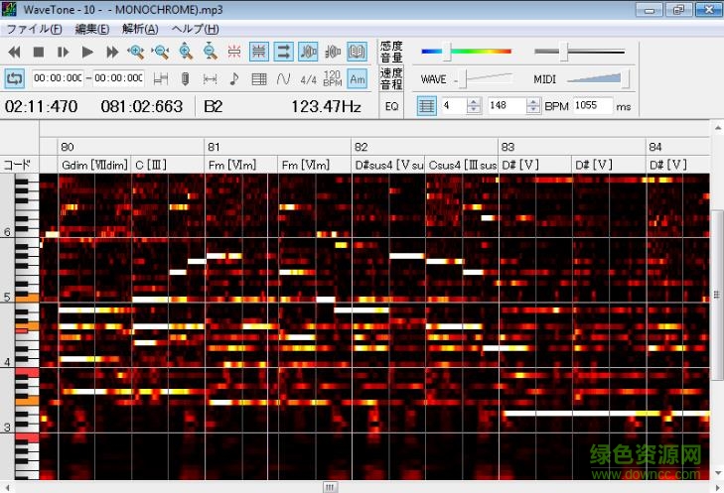Image resolution: width=724 pixels, height=493 pixels.
Task: Open the 解析(A) menu
Action: [x=139, y=29]
